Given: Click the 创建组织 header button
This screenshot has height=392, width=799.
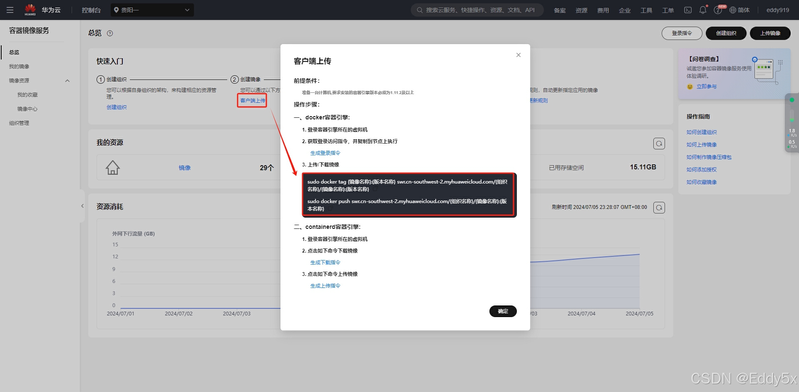Looking at the screenshot, I should 726,33.
